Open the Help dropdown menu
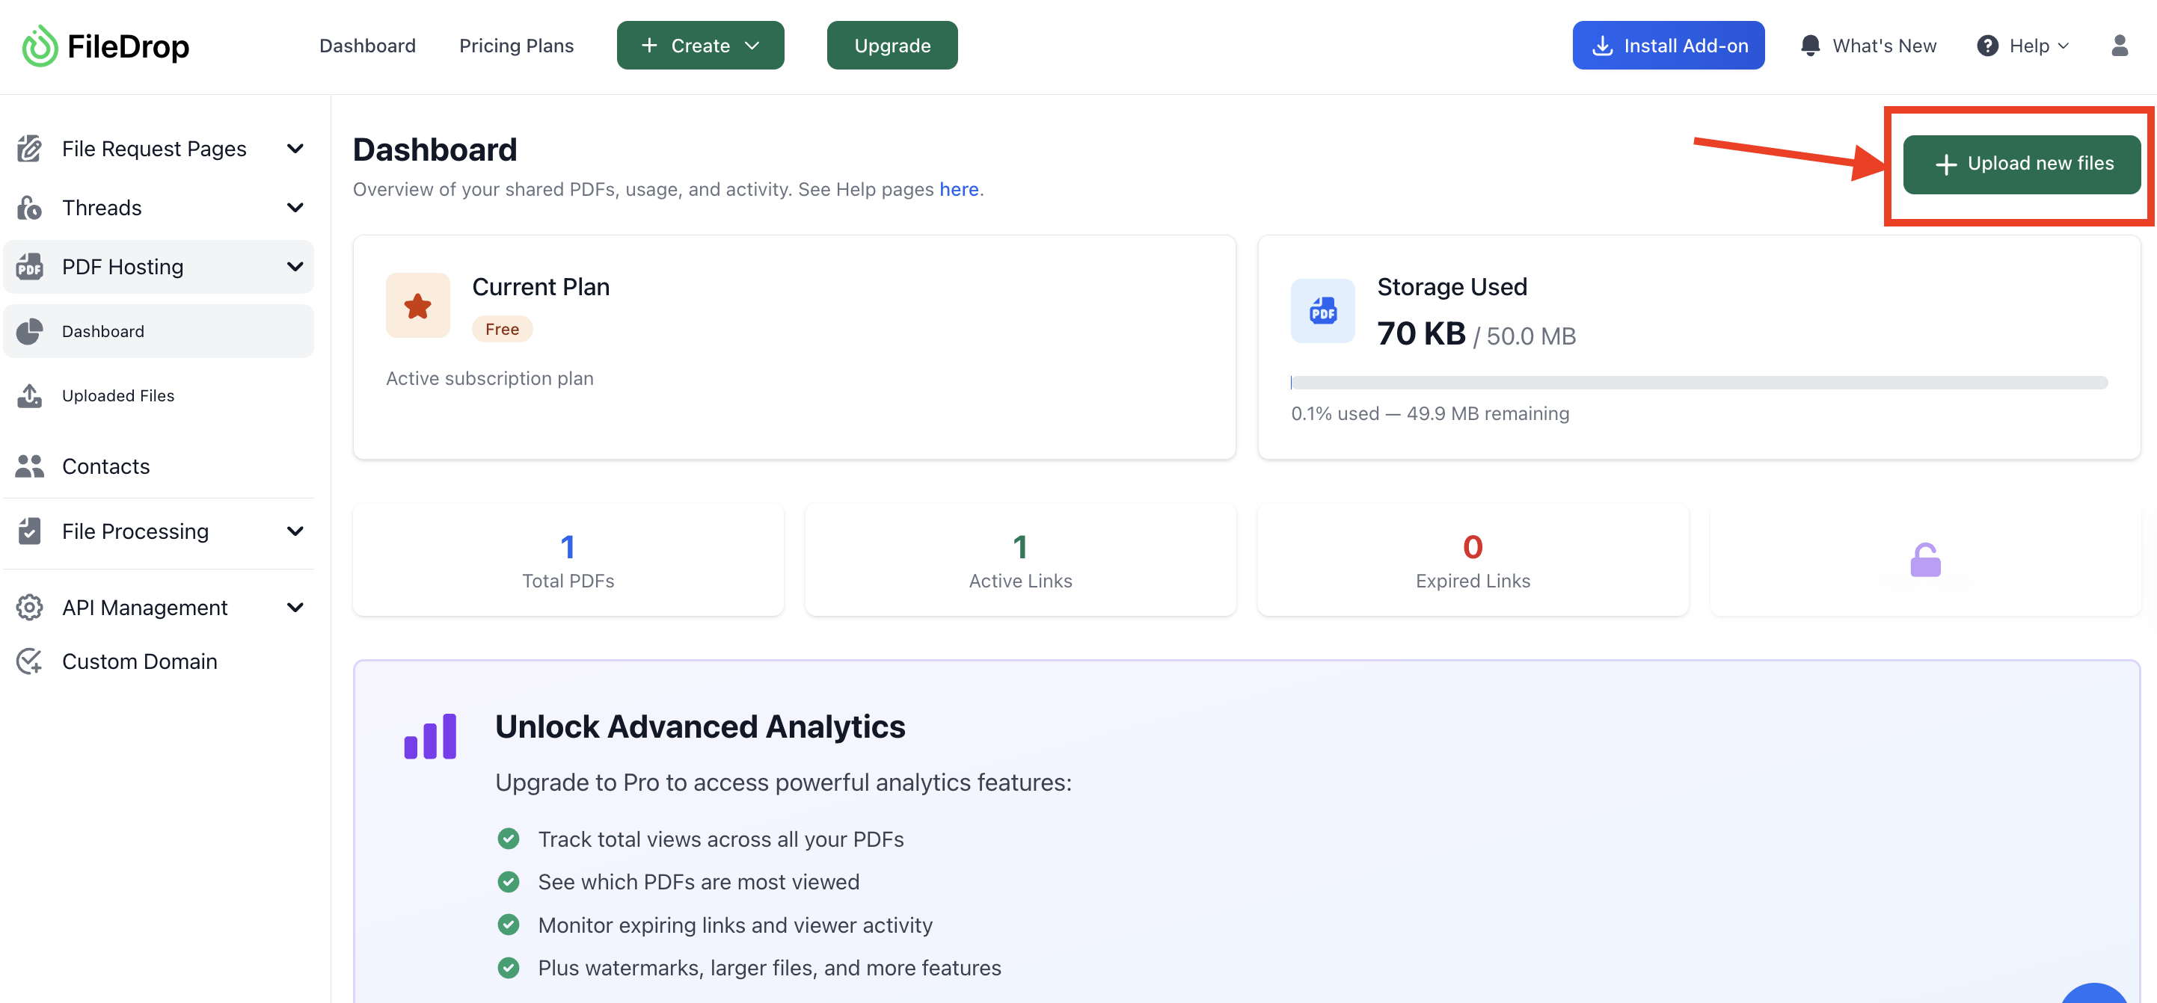Viewport: 2157px width, 1003px height. tap(2024, 46)
